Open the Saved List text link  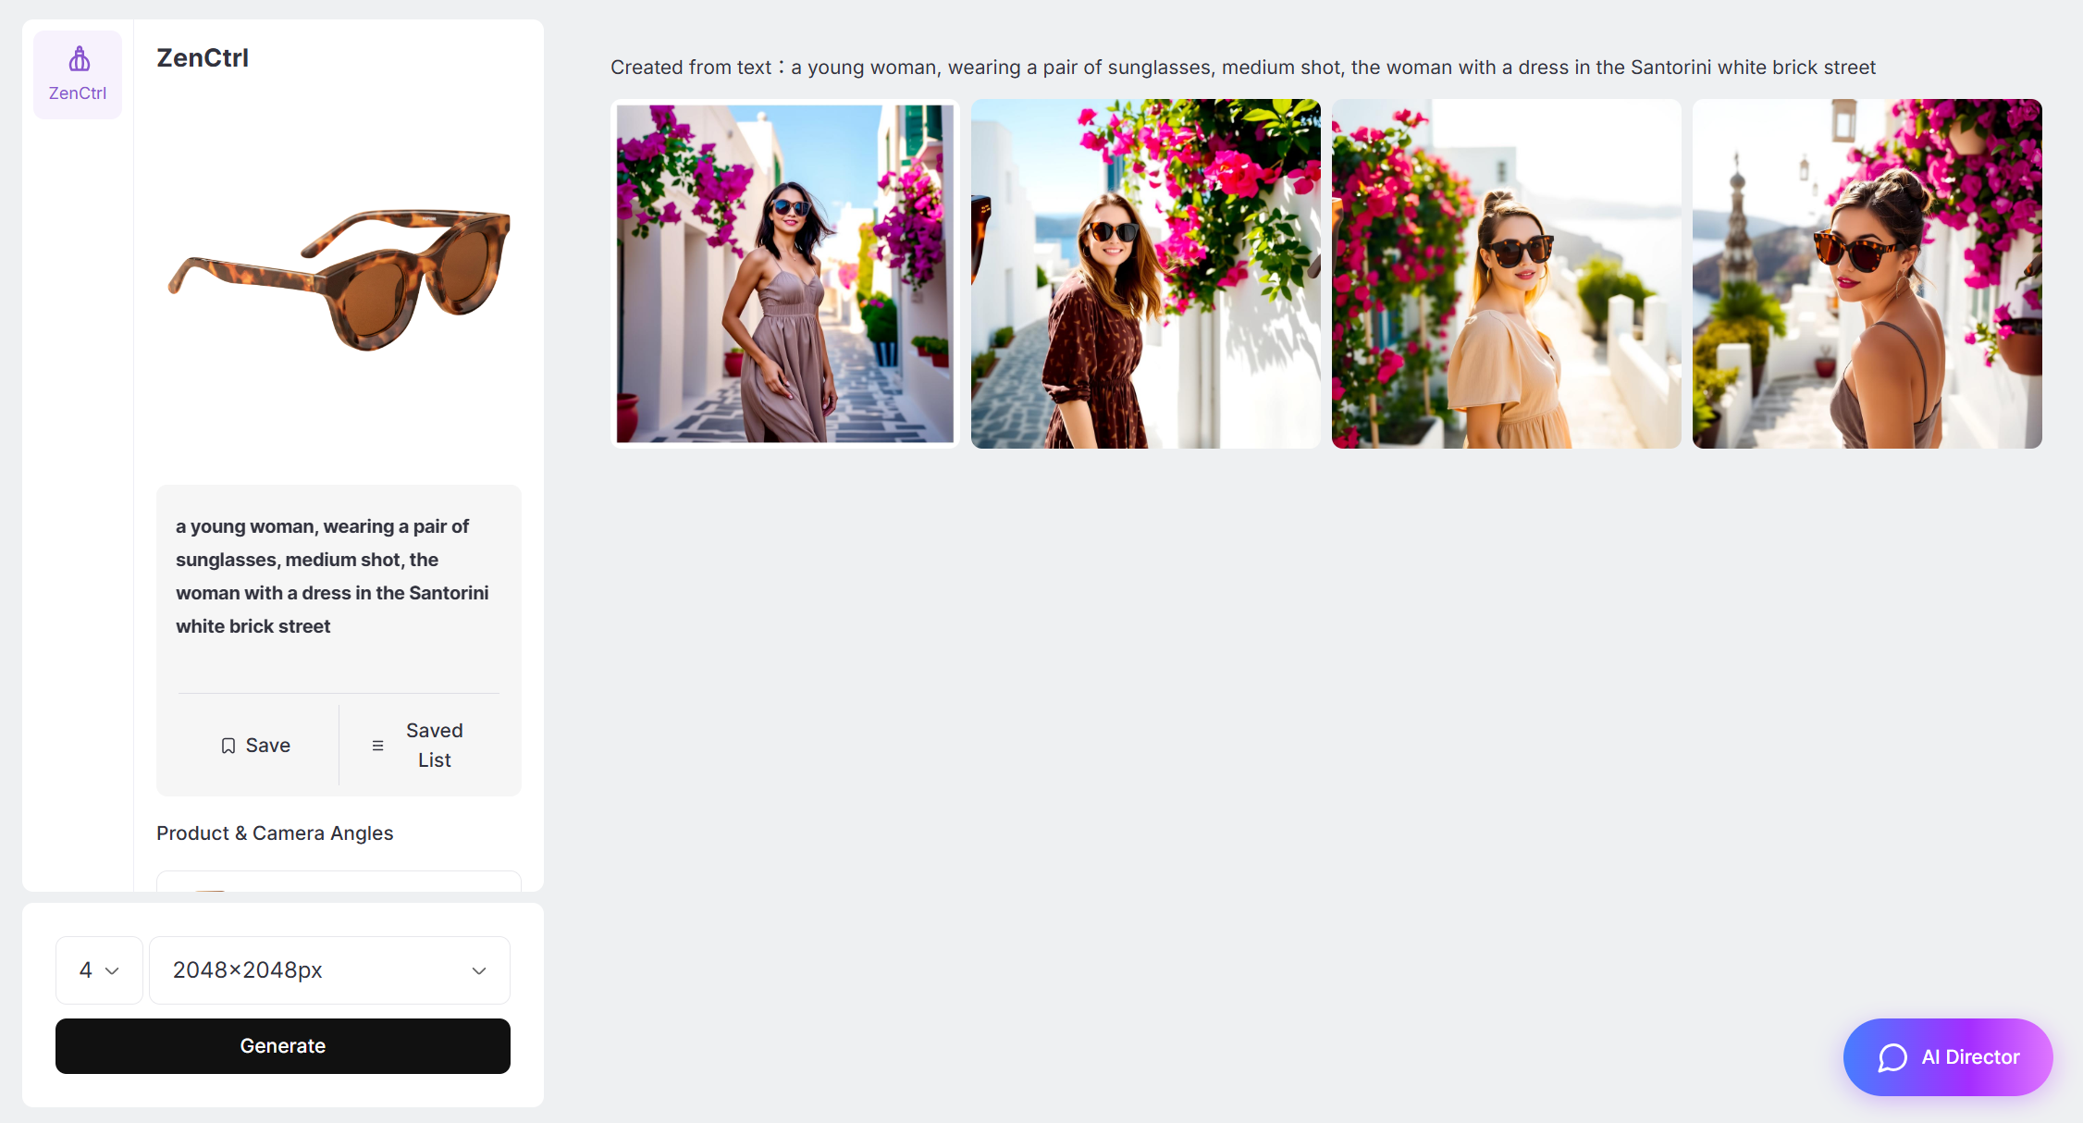(x=434, y=746)
